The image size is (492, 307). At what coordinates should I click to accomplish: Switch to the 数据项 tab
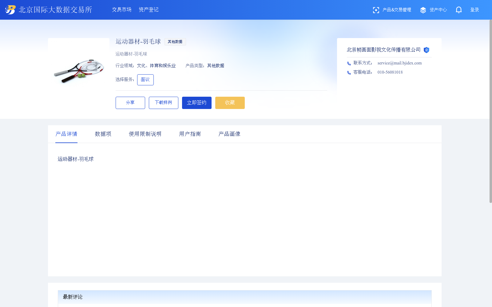click(x=103, y=134)
